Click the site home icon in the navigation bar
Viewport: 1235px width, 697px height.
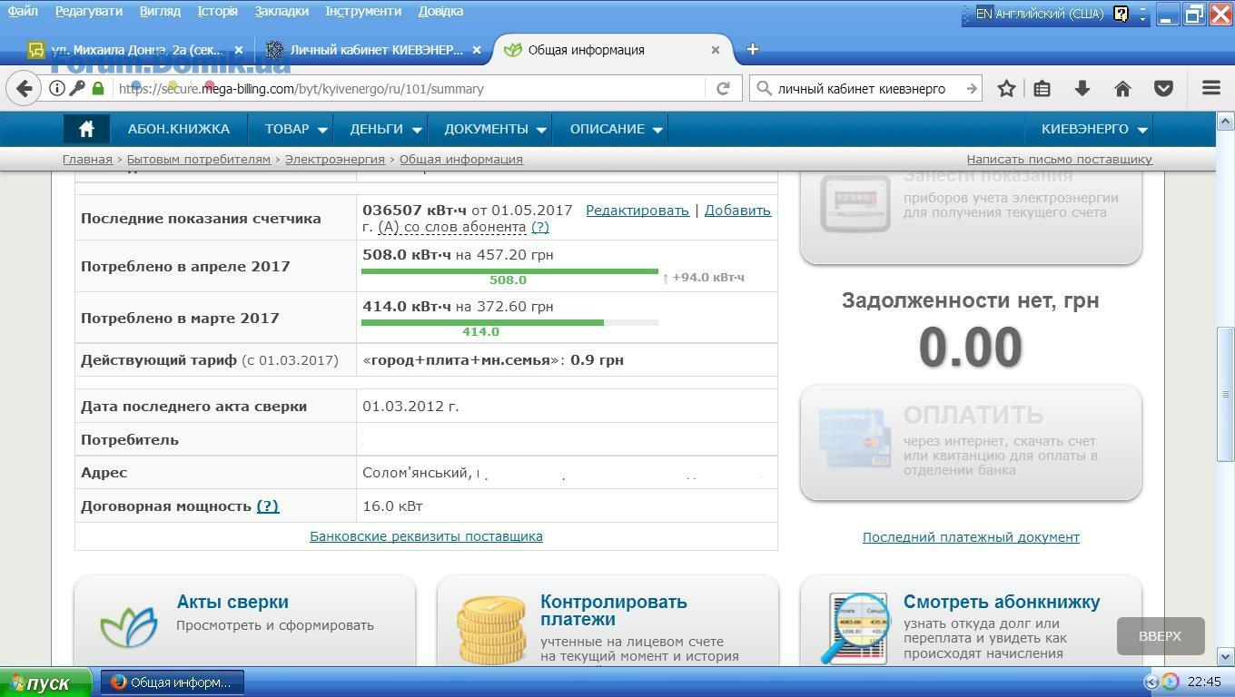coord(86,129)
